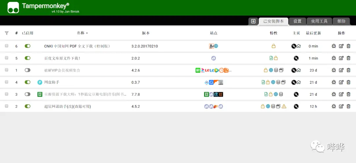This screenshot has height=163, width=356.
Task: Open the 设置 tab
Action: pos(297,21)
